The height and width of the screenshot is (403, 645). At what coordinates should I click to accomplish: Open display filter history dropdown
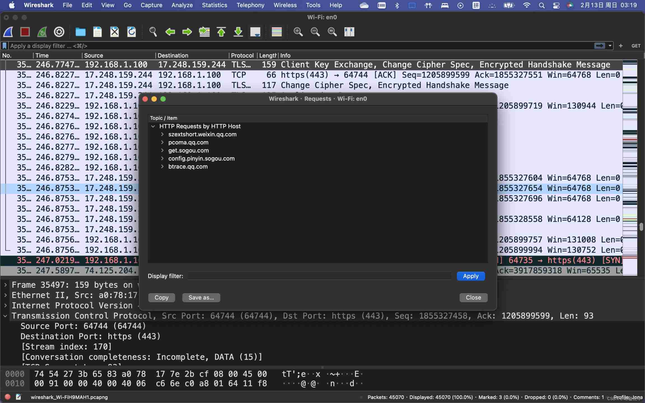click(x=610, y=46)
